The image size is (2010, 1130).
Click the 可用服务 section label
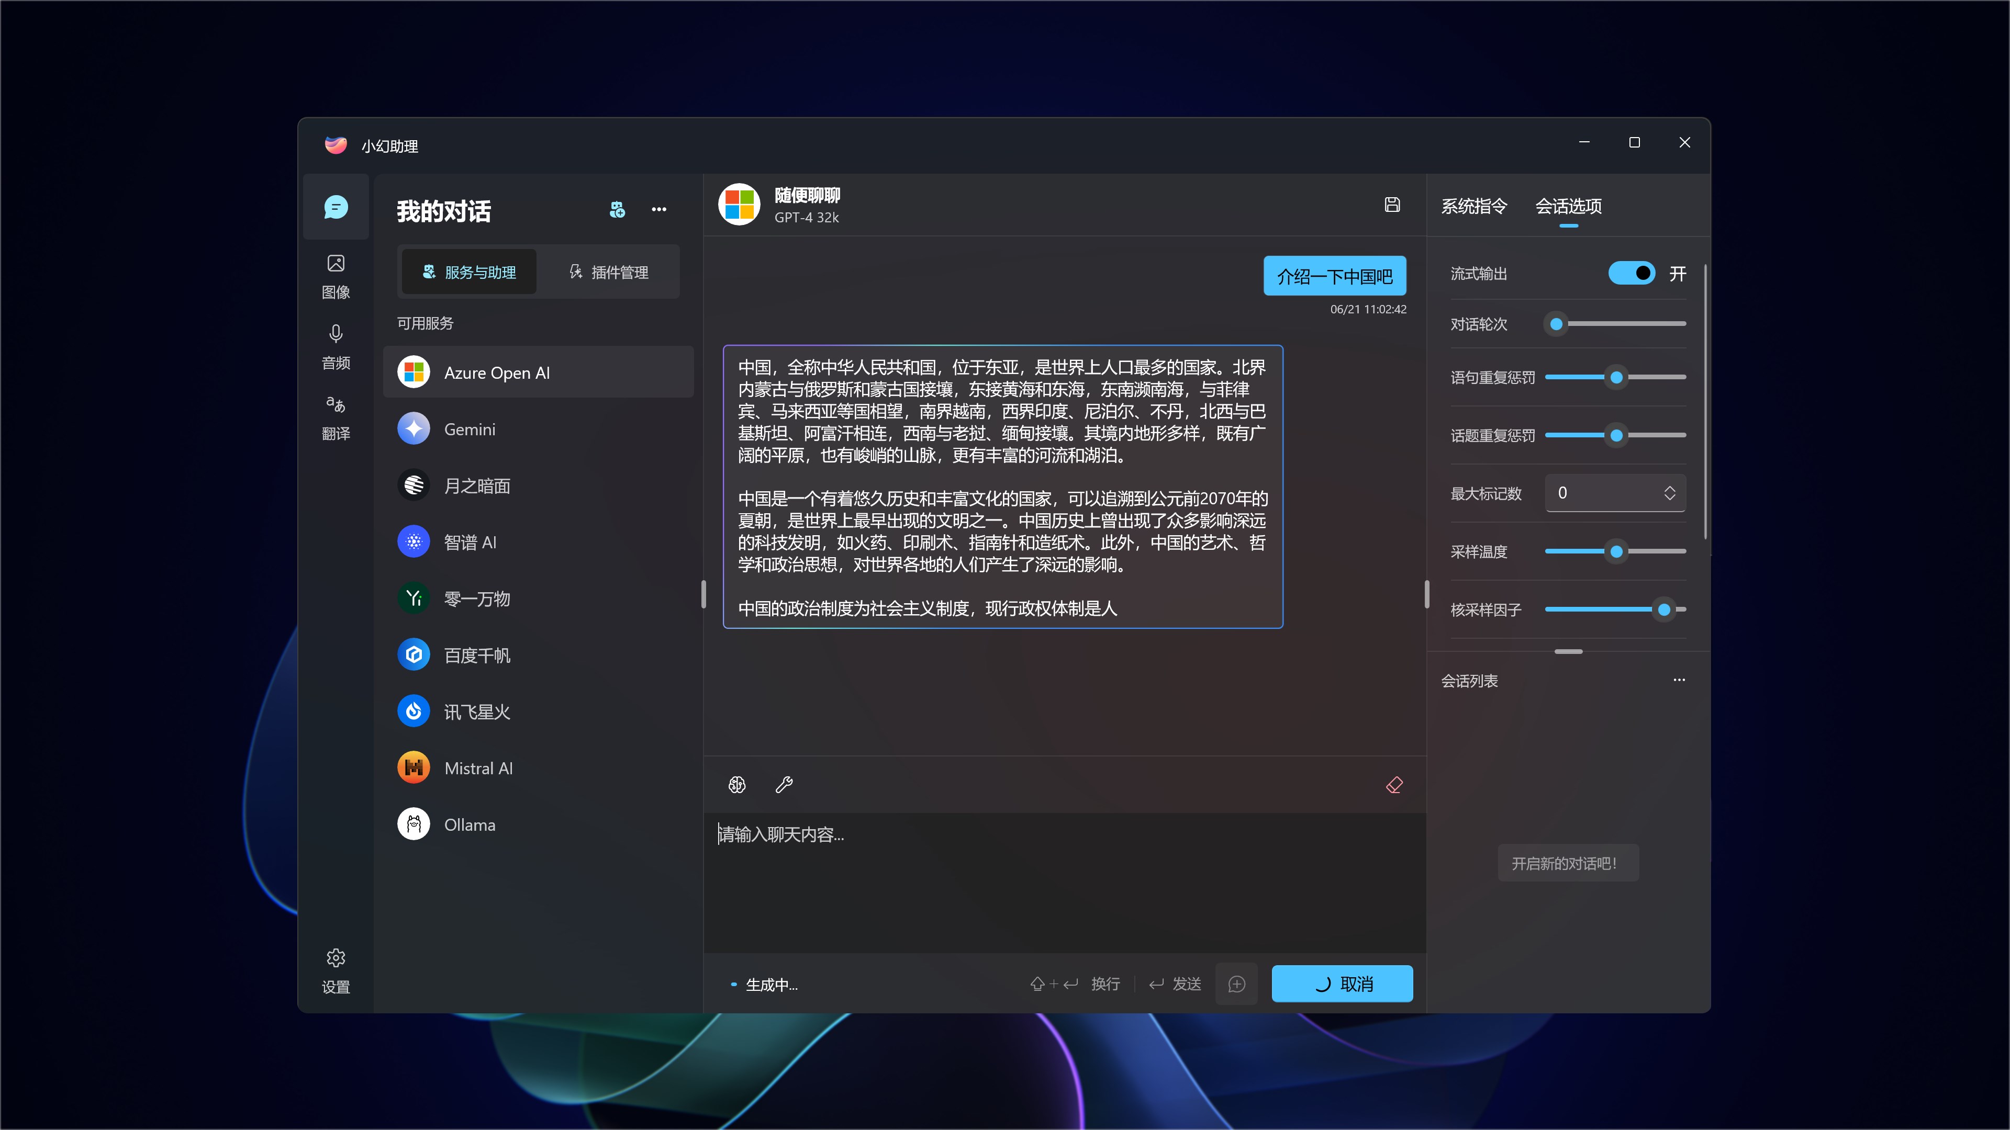coord(425,323)
